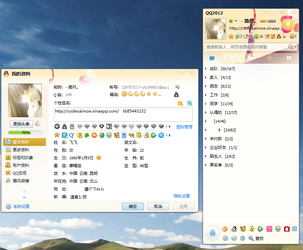Click the 取消 button
Screen dimensions: 303x250
tap(158, 207)
